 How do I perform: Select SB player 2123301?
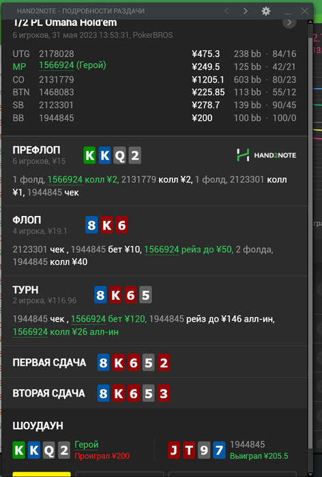[x=57, y=105]
